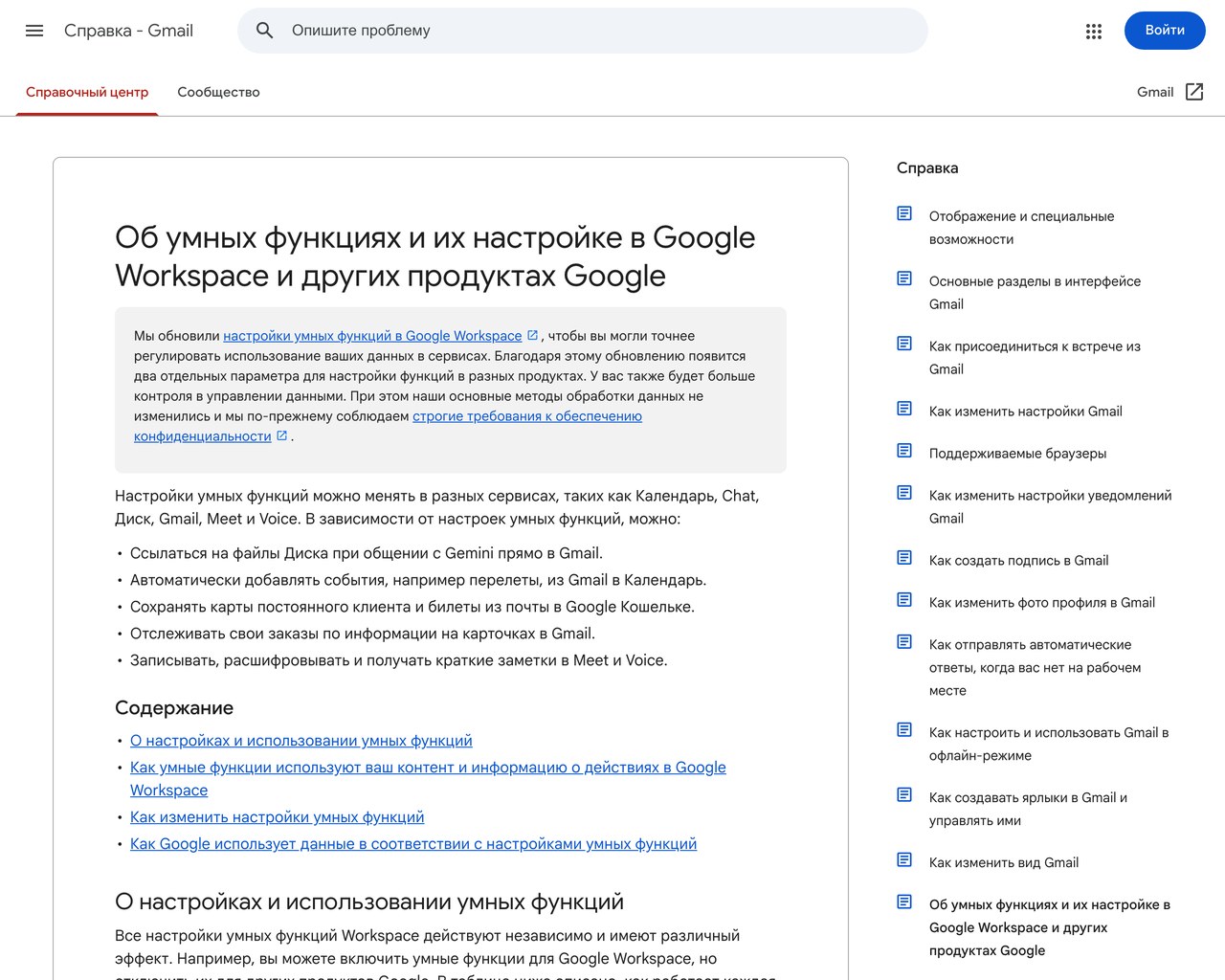Open link 'настройки умных функций в Google Workspace'
The image size is (1225, 980).
click(372, 336)
